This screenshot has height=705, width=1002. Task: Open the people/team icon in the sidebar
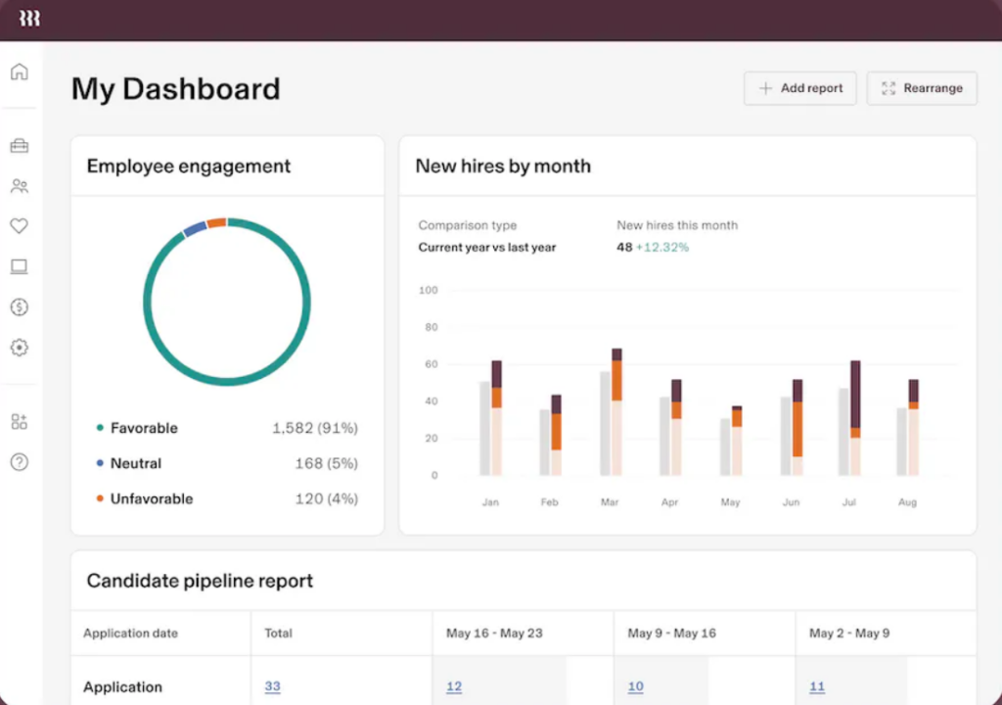point(19,186)
